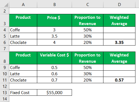Select row 7 header
This screenshot has width=139, height=102.
pyautogui.click(x=5, y=49)
